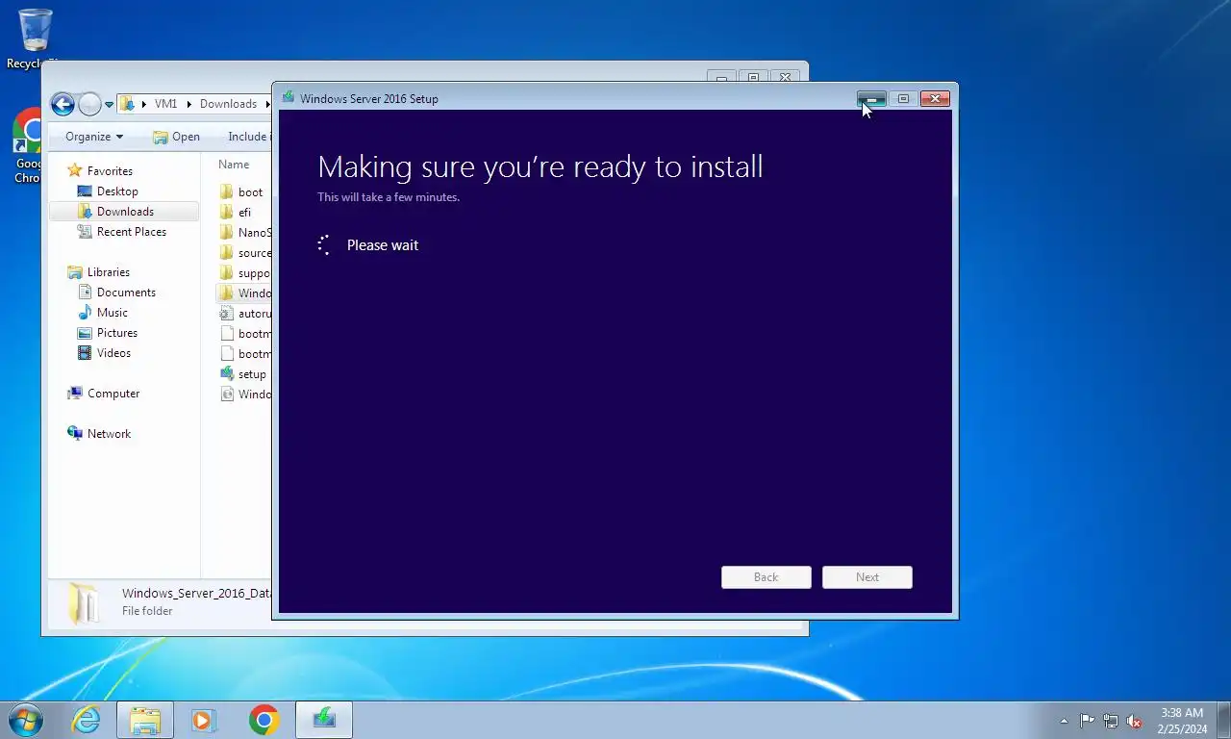This screenshot has width=1231, height=739.
Task: Select the support folder icon
Action: click(x=227, y=273)
